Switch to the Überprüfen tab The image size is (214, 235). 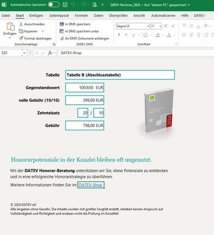coord(118,15)
